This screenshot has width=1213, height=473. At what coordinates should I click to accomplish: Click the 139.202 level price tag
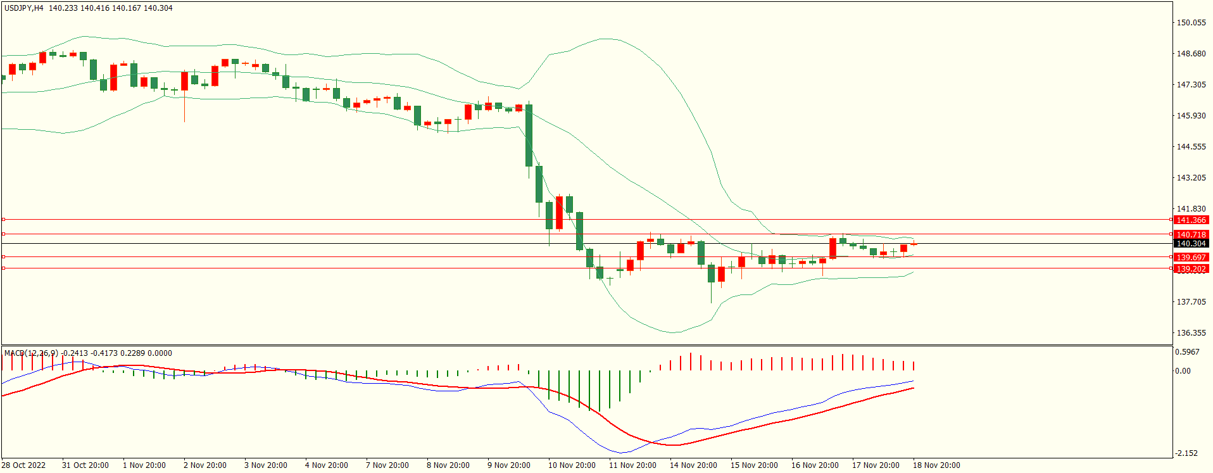[x=1191, y=268]
